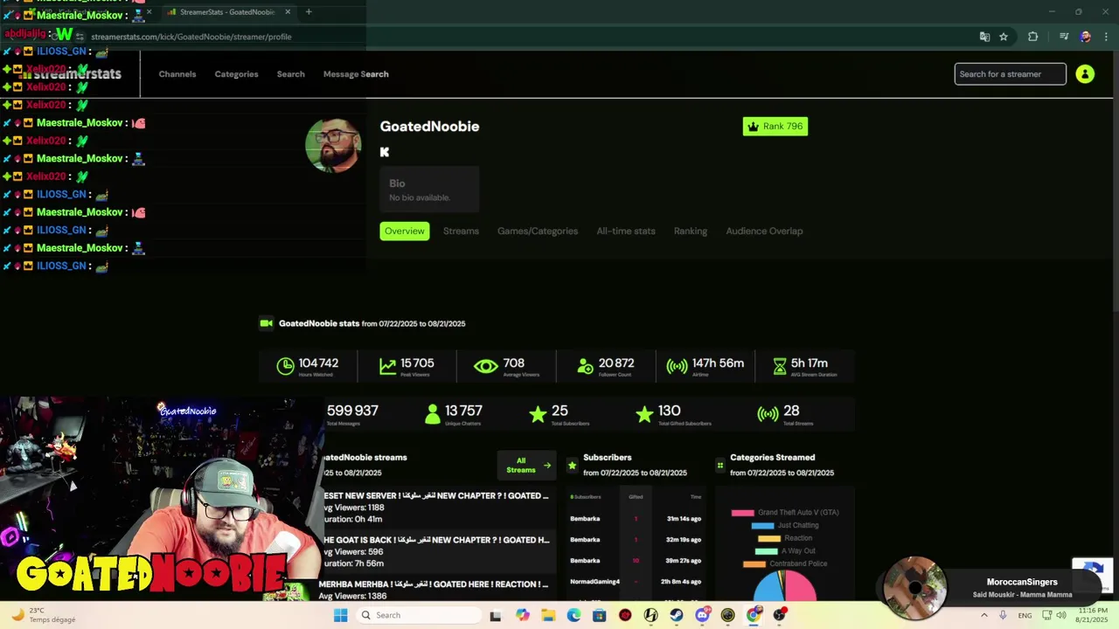Click the camera icon beside GoatedNoobie stats
Screen dimensions: 1119x629
pos(267,323)
